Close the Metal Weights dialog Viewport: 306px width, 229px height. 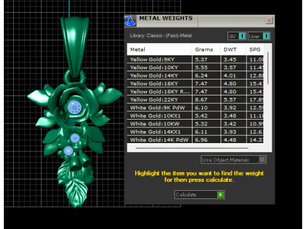269,20
